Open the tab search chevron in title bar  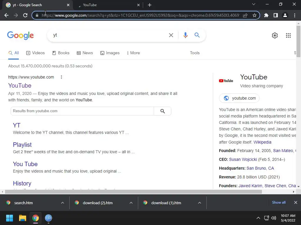point(254,4)
